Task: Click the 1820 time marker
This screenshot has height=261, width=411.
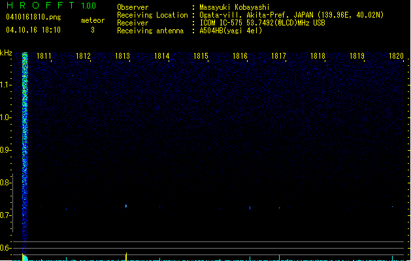Action: [396, 56]
